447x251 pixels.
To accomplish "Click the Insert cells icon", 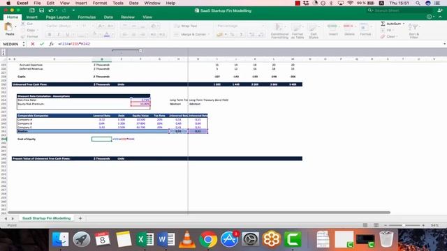I will pyautogui.click(x=332, y=27).
